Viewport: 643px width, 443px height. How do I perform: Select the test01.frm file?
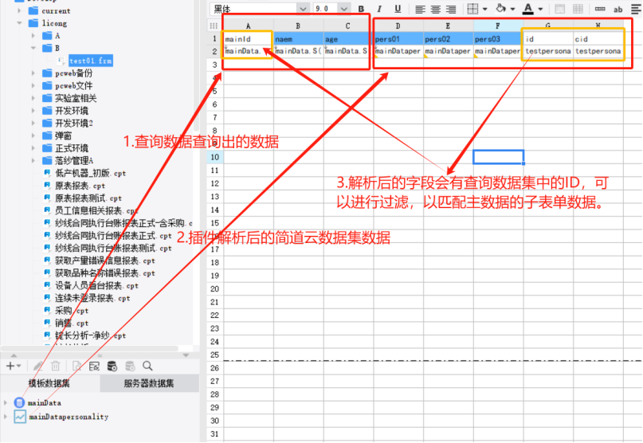91,61
